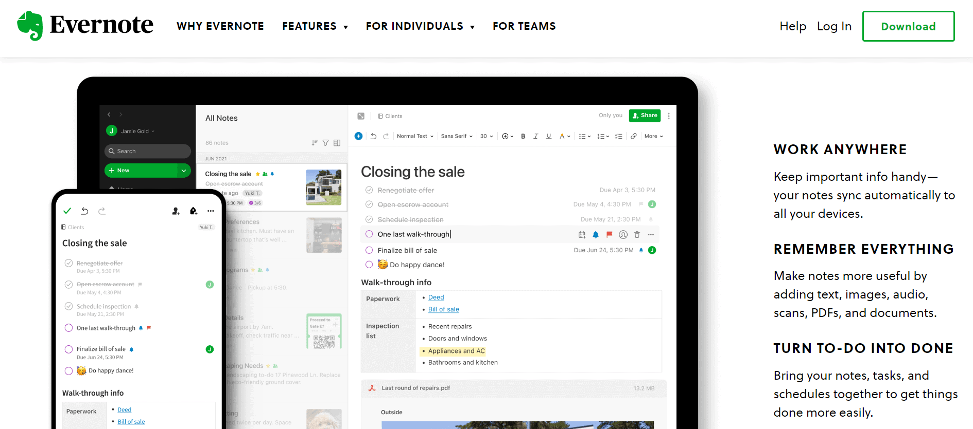Click reminder bell on walk-through task
The image size is (973, 429).
click(x=596, y=235)
